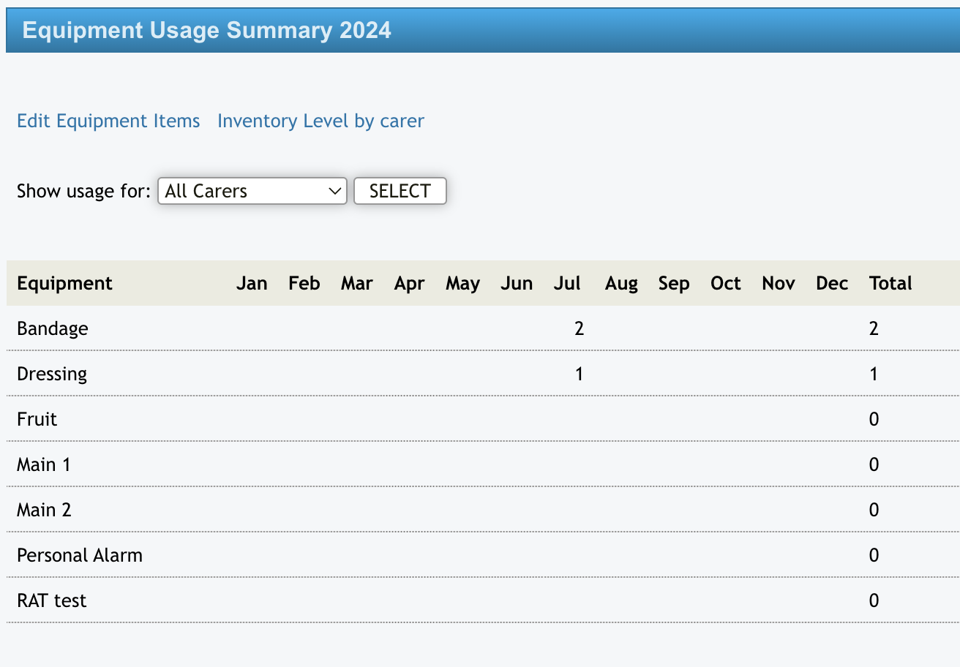Select the Personal Alarm row

[80, 555]
